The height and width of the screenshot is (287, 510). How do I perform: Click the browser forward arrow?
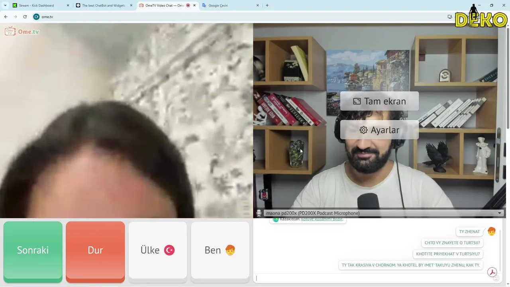click(15, 17)
